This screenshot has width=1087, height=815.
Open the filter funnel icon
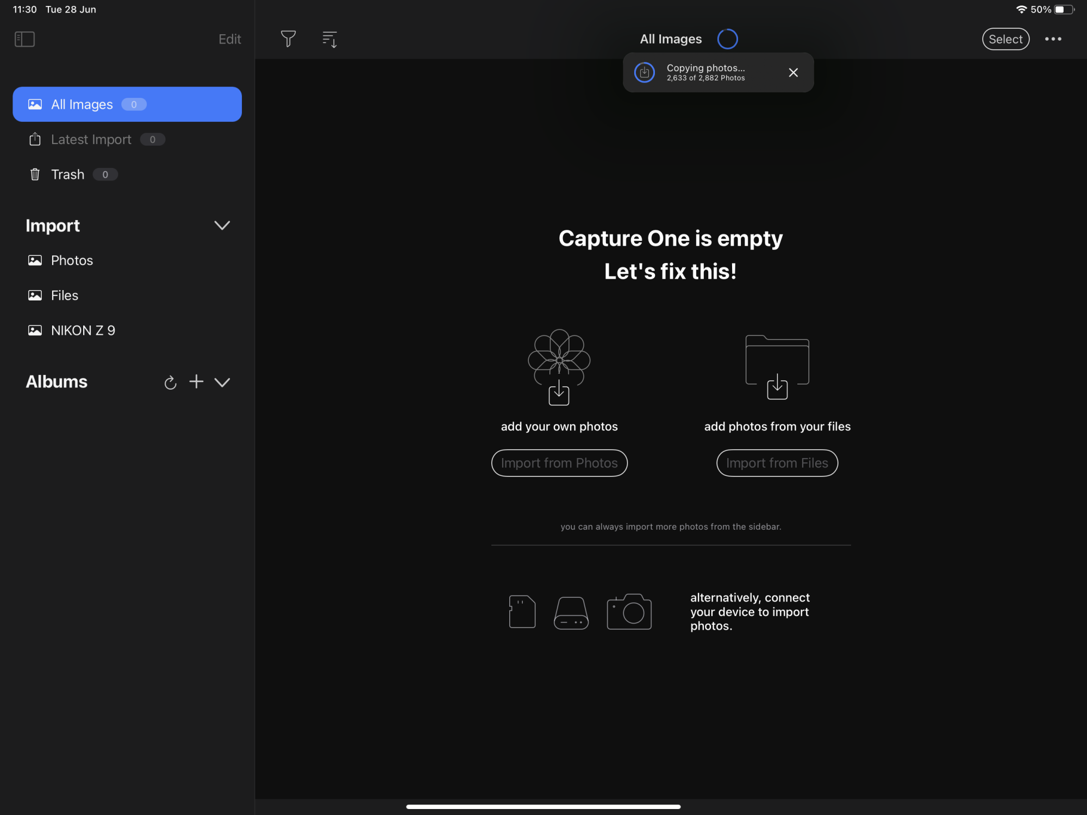click(288, 39)
